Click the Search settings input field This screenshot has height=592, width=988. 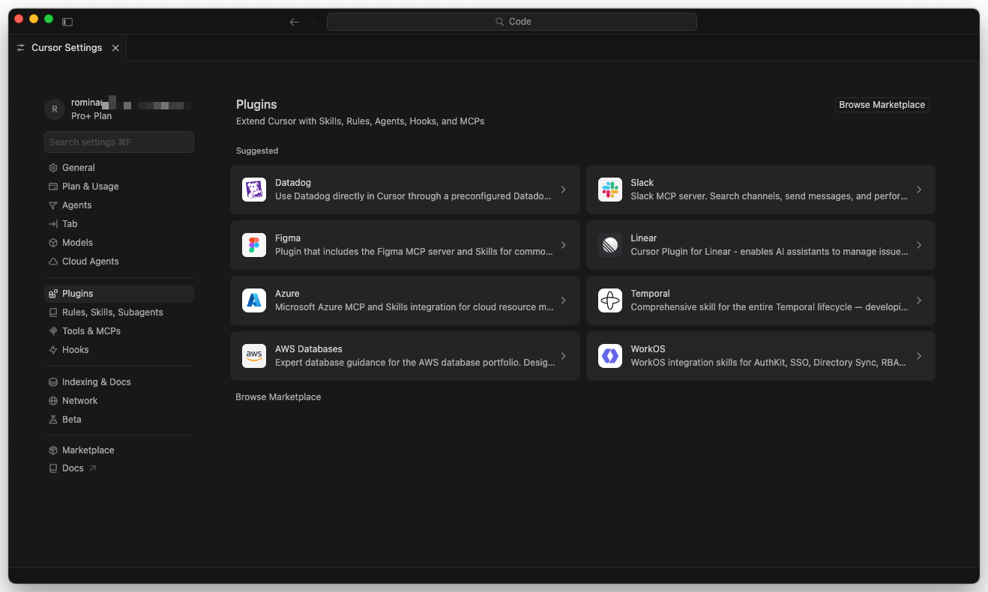pyautogui.click(x=119, y=142)
